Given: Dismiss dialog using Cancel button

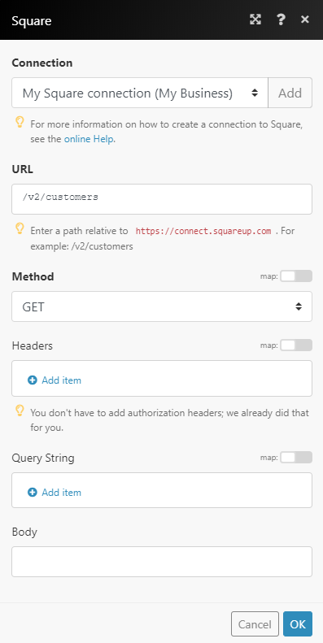Looking at the screenshot, I should [255, 624].
